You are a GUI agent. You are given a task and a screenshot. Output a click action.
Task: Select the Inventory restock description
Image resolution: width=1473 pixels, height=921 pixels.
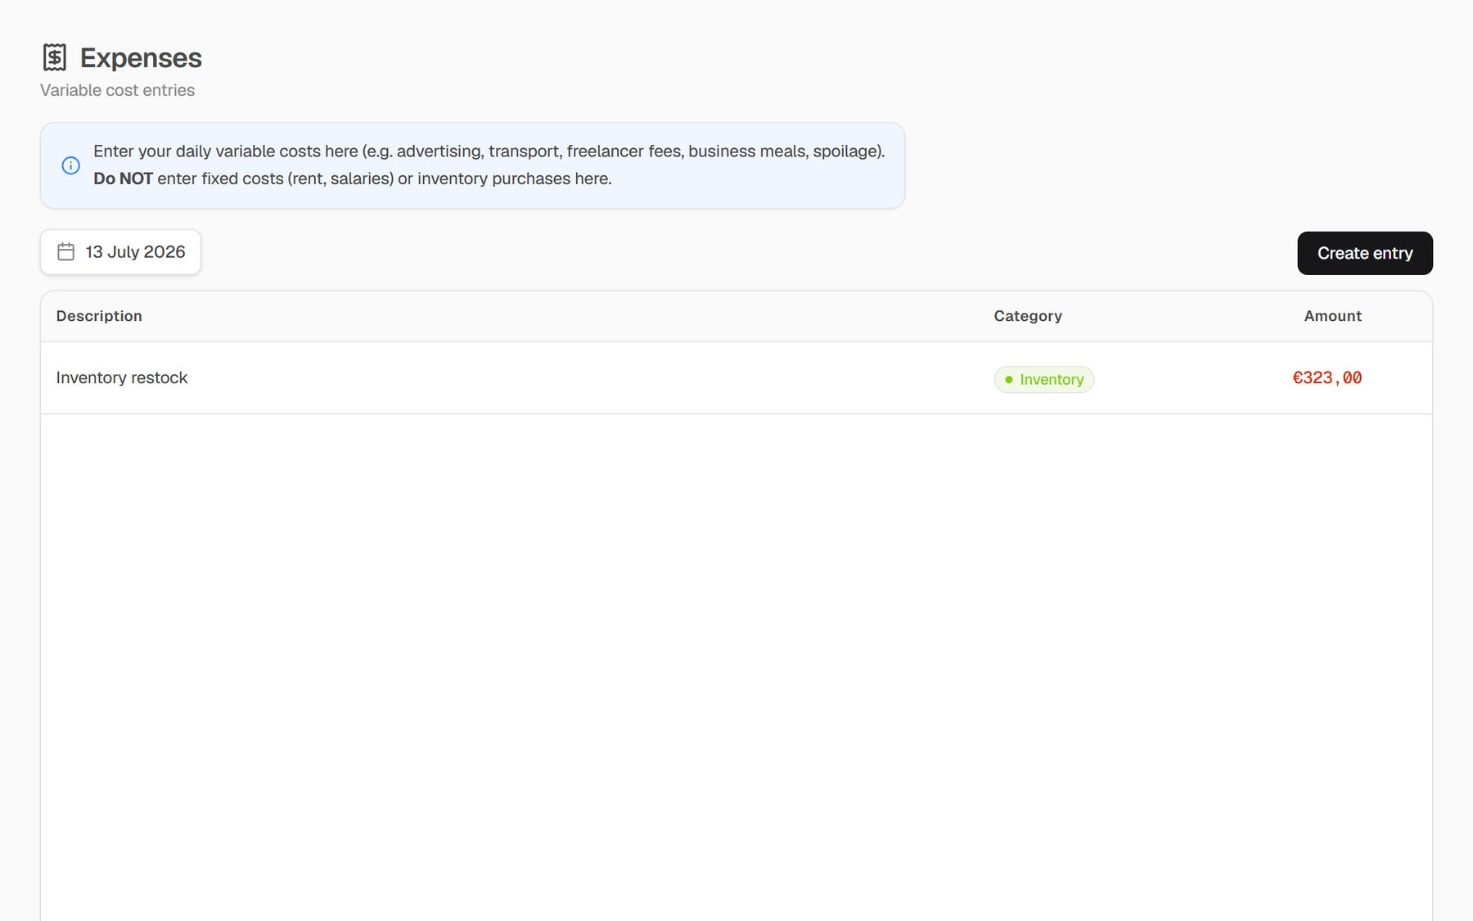122,377
